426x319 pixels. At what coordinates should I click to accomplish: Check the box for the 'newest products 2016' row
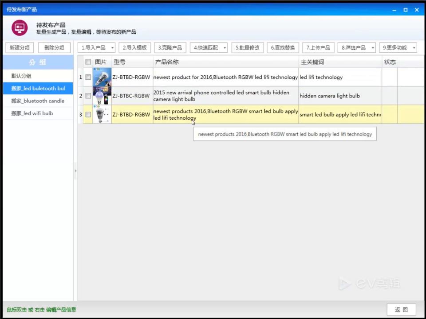[x=88, y=114]
